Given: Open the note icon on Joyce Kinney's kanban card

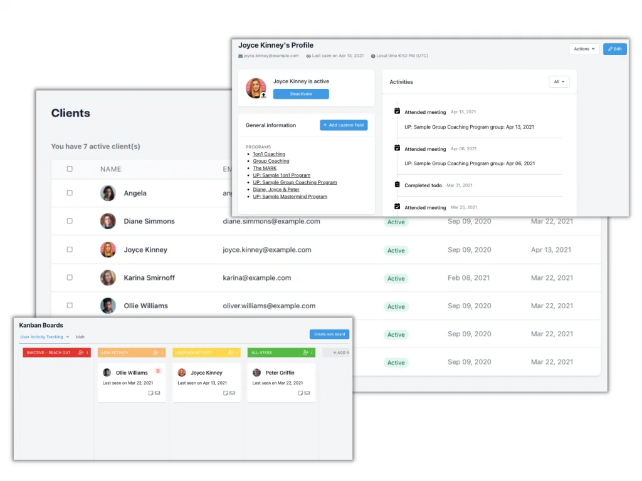Looking at the screenshot, I should [x=225, y=393].
